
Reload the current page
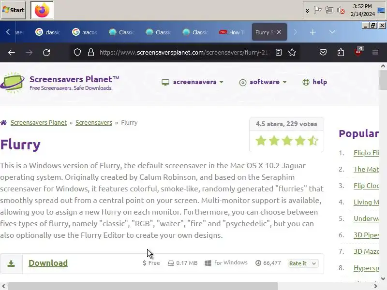pyautogui.click(x=46, y=52)
